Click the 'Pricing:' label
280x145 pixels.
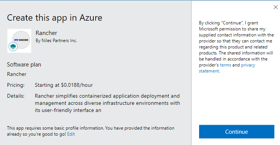[x=16, y=85]
